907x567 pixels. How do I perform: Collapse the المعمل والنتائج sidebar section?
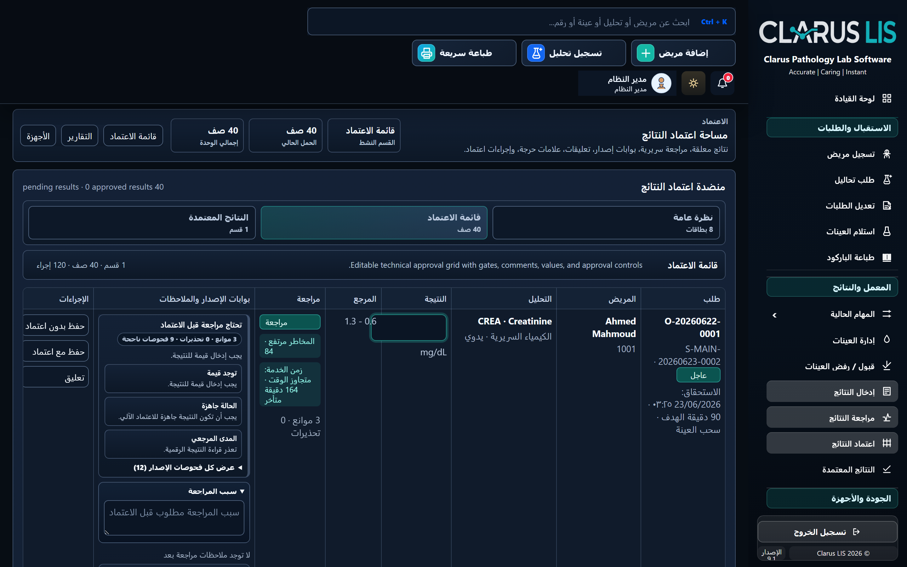coord(832,287)
